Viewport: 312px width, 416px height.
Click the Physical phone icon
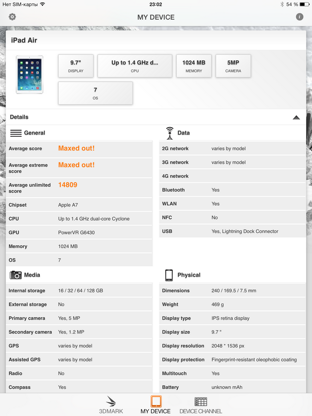pos(168,275)
